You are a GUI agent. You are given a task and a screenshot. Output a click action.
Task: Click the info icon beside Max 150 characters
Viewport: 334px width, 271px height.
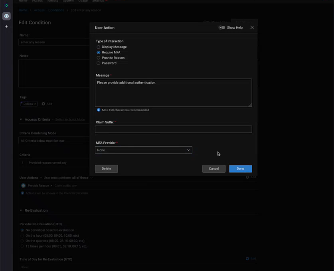99,110
